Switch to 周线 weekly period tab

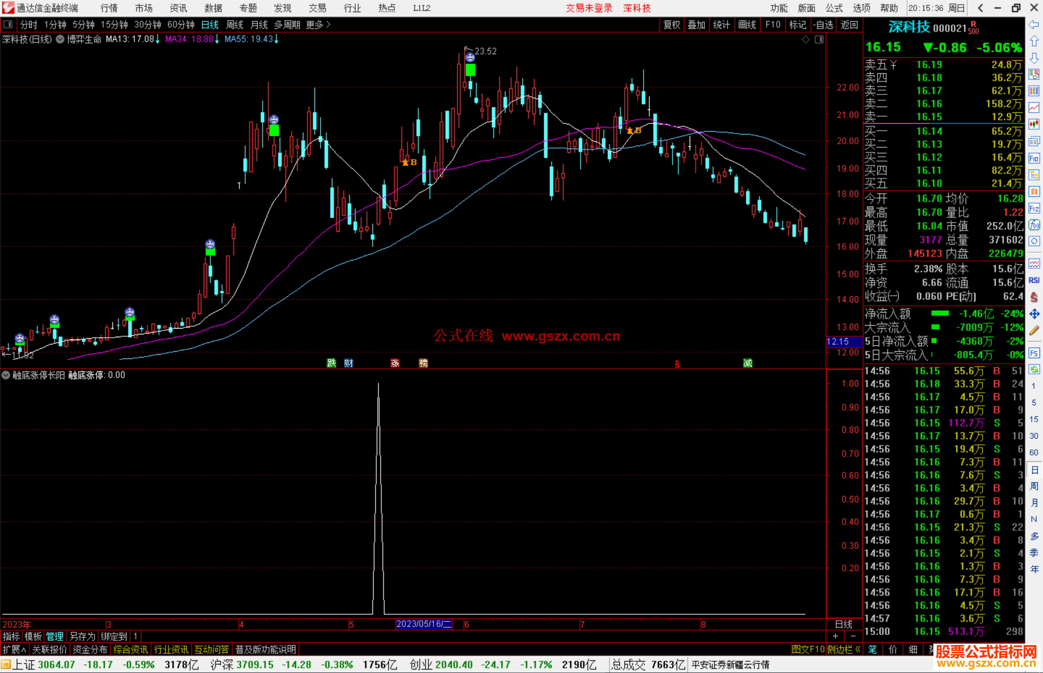[x=235, y=25]
